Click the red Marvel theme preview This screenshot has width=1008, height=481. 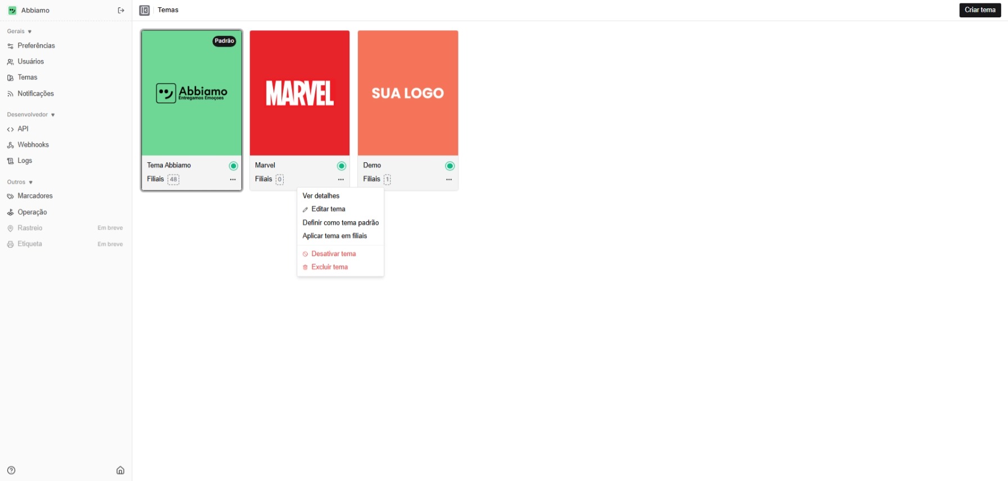coord(299,93)
